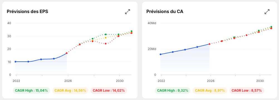Click the 2022 blue CA data point
Viewport: 279px width, 100px height.
coord(160,54)
